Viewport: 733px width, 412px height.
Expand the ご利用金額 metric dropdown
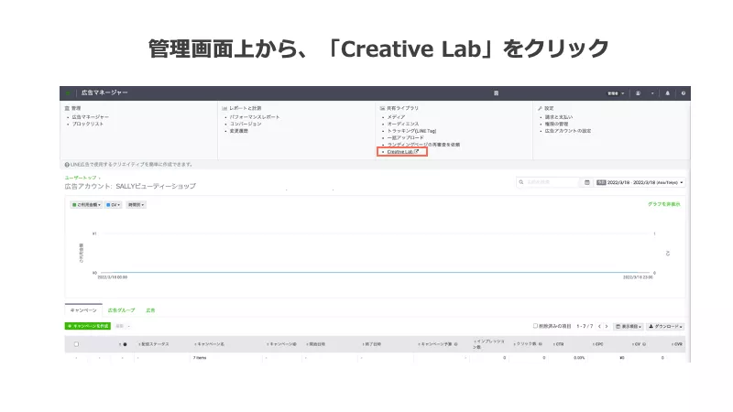point(87,204)
